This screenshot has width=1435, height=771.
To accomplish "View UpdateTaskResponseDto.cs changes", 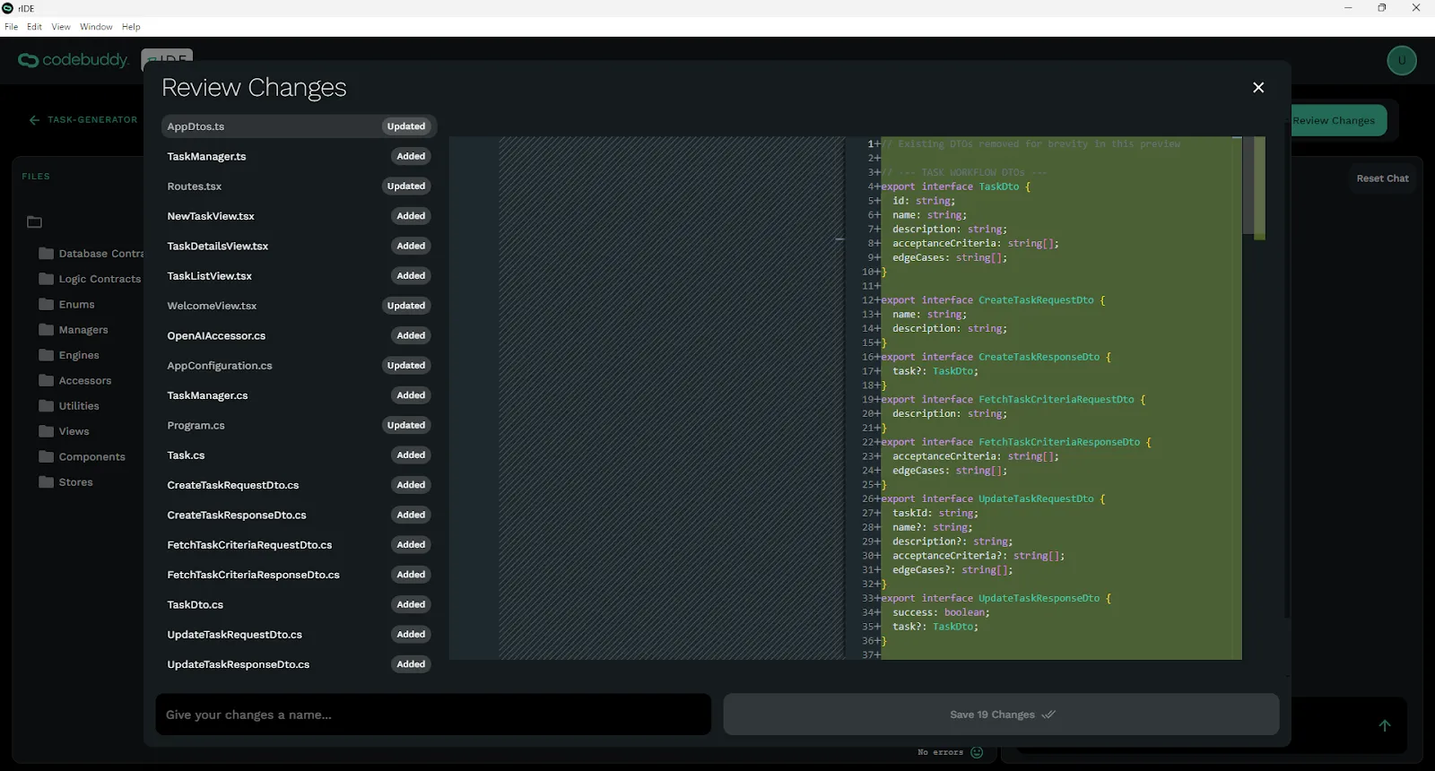I will tap(299, 664).
